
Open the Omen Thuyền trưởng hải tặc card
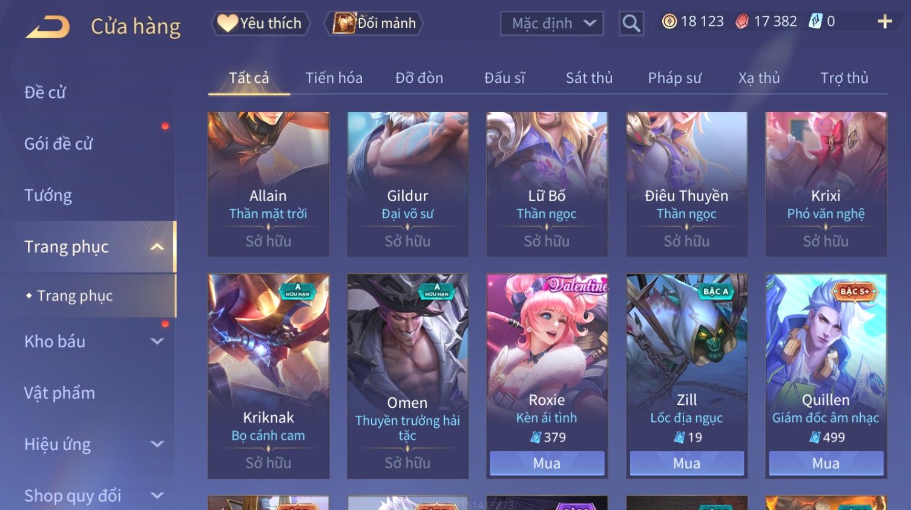tap(407, 376)
